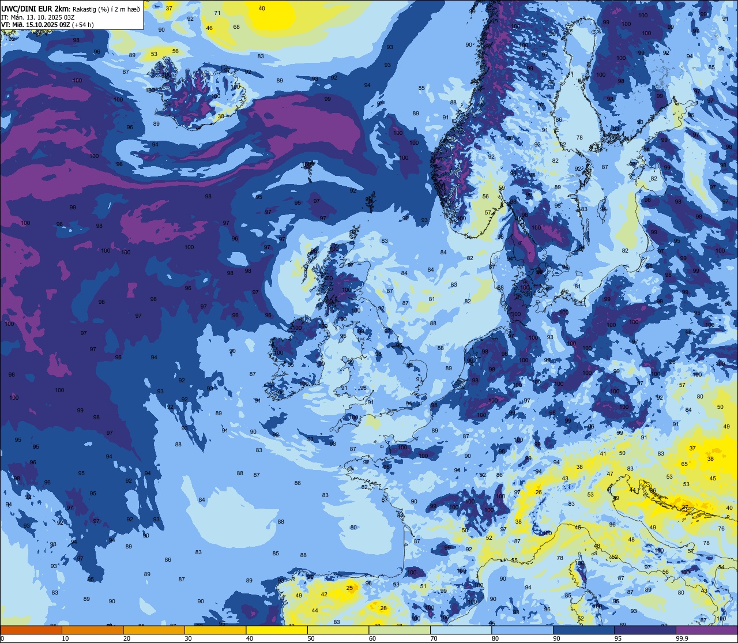738x643 pixels.
Task: Click the humidity value '65' on the map
Action: click(x=684, y=464)
